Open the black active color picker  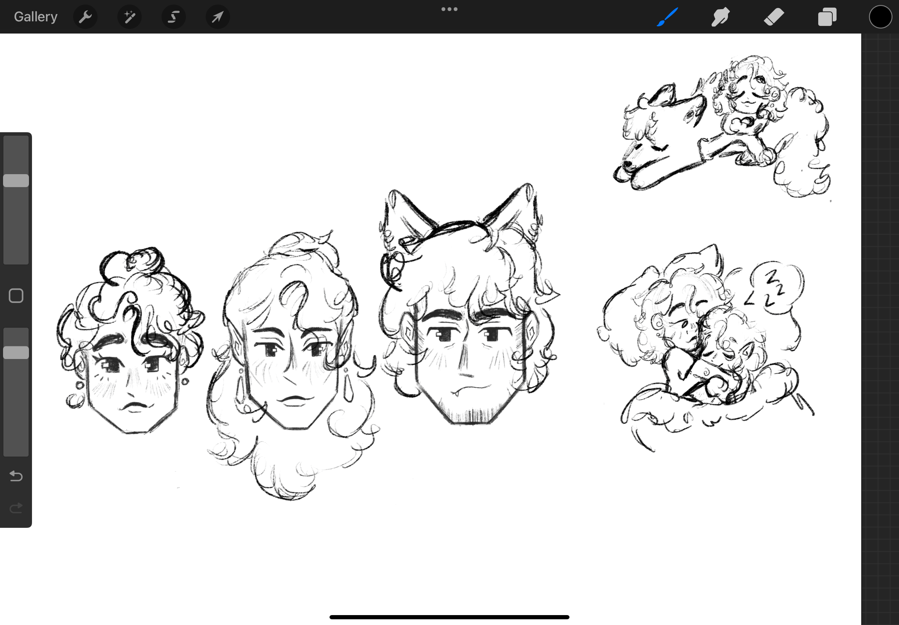tap(880, 17)
